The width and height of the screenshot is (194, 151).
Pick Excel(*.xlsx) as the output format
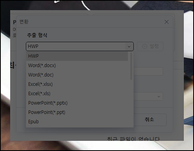pyautogui.click(x=77, y=84)
